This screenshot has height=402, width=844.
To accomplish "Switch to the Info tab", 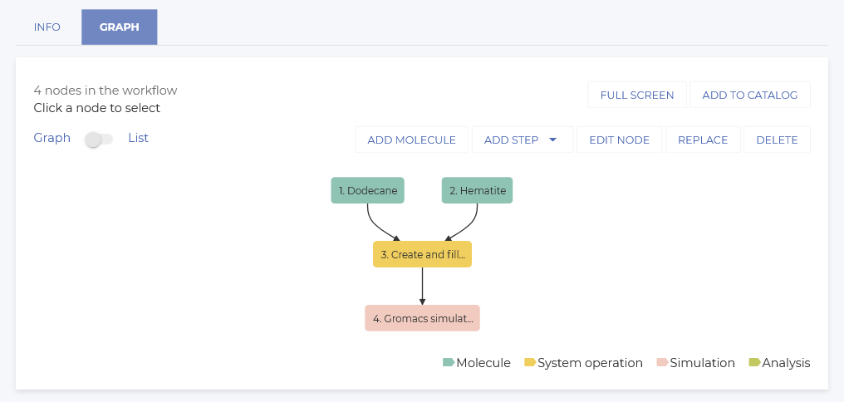I will pyautogui.click(x=47, y=27).
